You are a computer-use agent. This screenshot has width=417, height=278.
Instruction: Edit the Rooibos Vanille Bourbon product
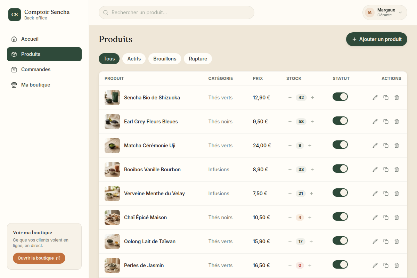pyautogui.click(x=375, y=170)
